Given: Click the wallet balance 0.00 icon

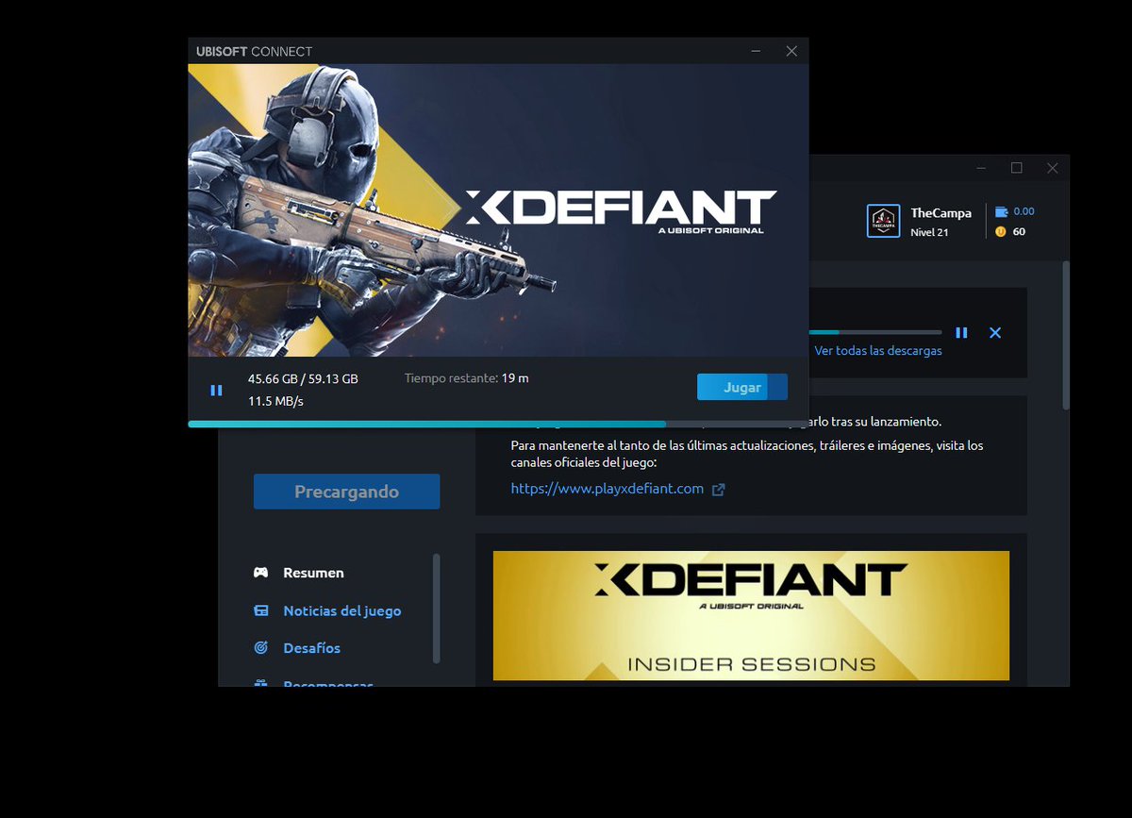Looking at the screenshot, I should (x=1001, y=211).
